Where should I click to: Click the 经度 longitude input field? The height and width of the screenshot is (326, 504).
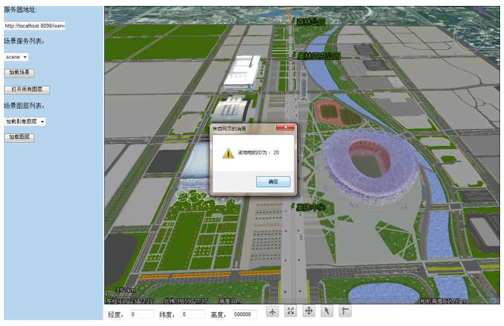(142, 315)
